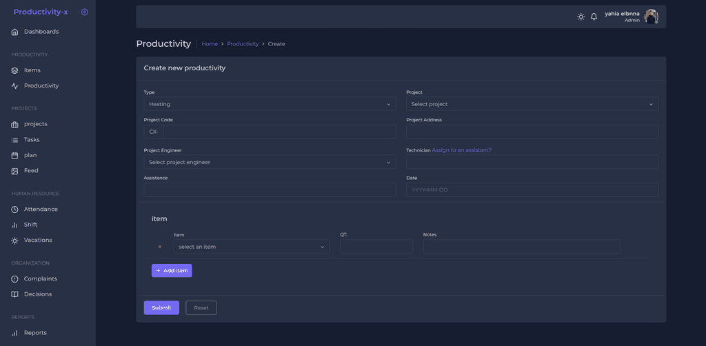Focus the Technician input field
This screenshot has width=706, height=346.
[x=532, y=162]
